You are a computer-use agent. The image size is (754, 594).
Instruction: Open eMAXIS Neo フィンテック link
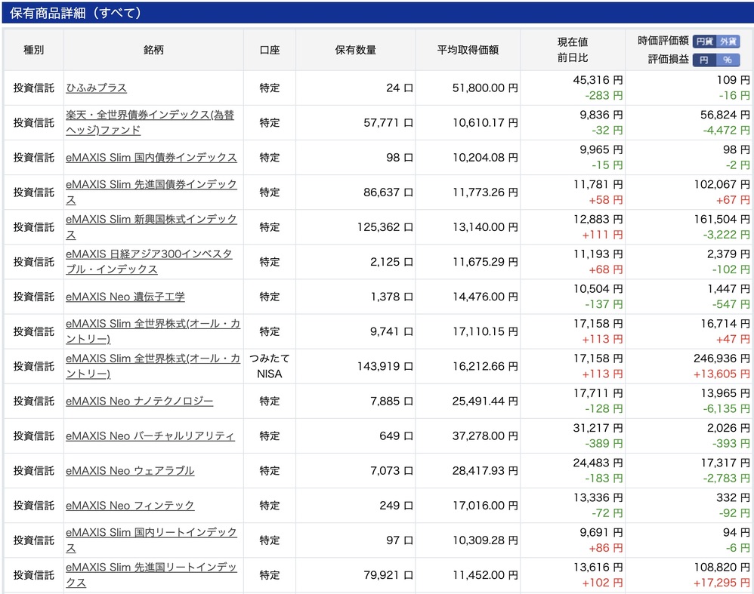click(130, 506)
